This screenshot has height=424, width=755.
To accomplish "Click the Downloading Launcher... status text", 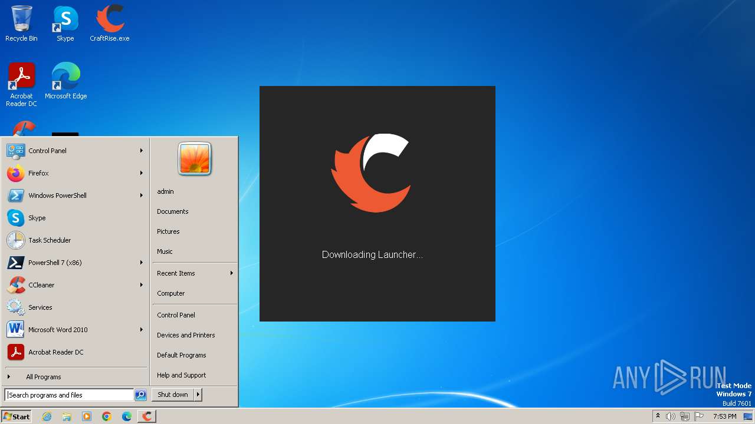I will 372,255.
